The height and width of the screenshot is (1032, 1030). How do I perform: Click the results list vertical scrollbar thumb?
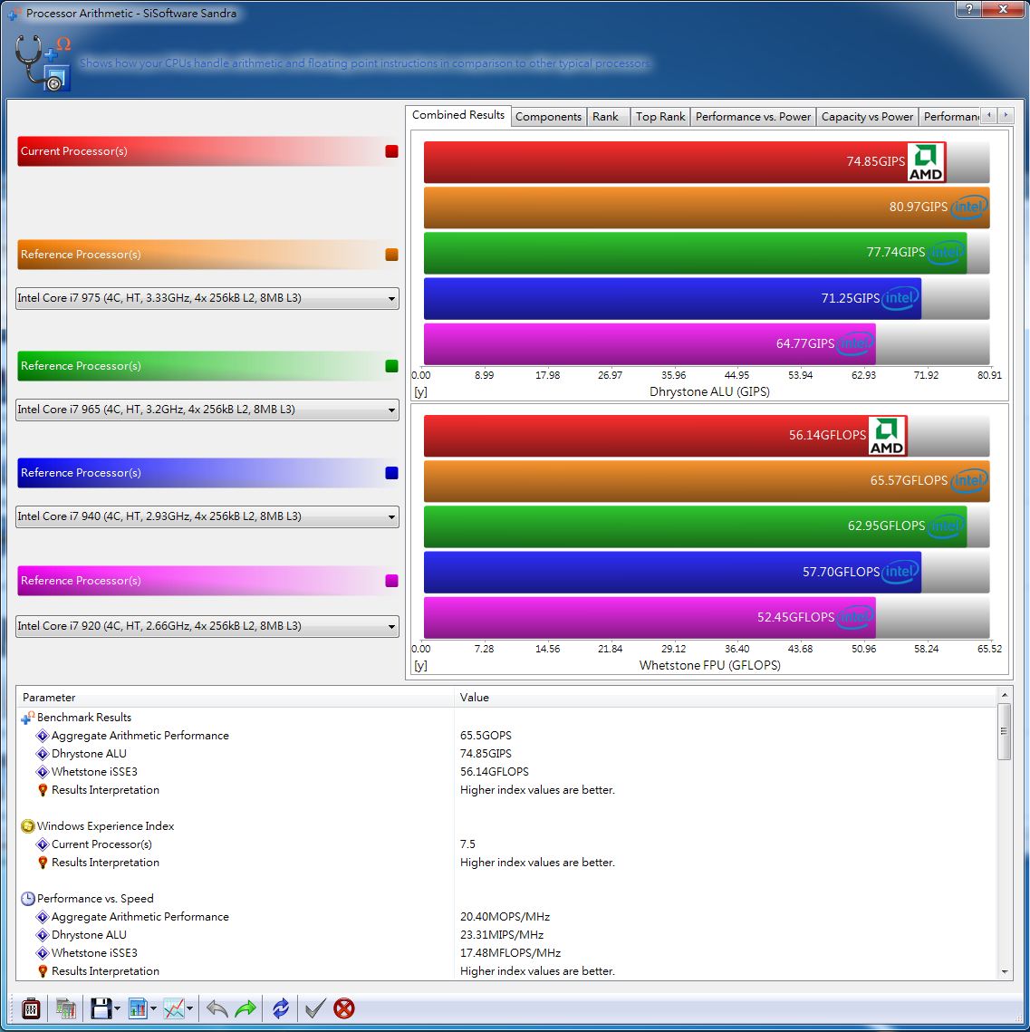point(1004,732)
